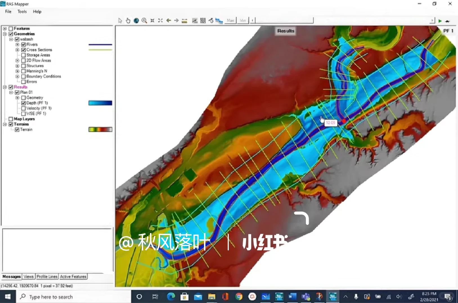Click the Max button in the toolbar

230,20
